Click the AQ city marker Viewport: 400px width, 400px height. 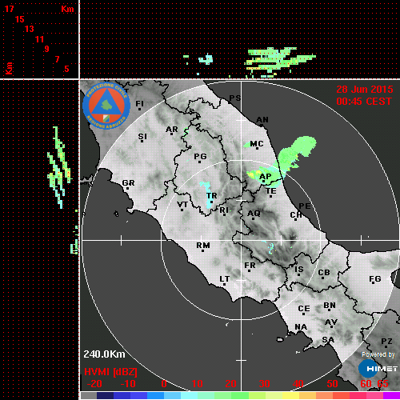pyautogui.click(x=253, y=218)
